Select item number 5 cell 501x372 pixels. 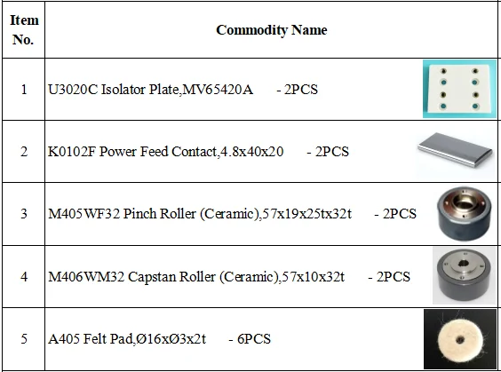(24, 339)
